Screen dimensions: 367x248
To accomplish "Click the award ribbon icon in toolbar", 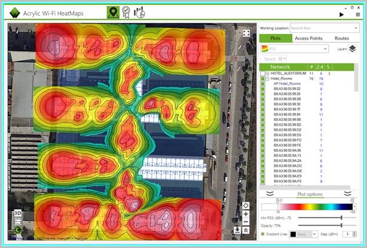I will click(126, 12).
